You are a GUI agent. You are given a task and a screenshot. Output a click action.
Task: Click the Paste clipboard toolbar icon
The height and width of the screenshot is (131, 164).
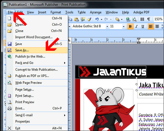click(77, 19)
